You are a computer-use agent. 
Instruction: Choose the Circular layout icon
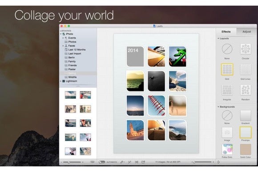(246, 49)
